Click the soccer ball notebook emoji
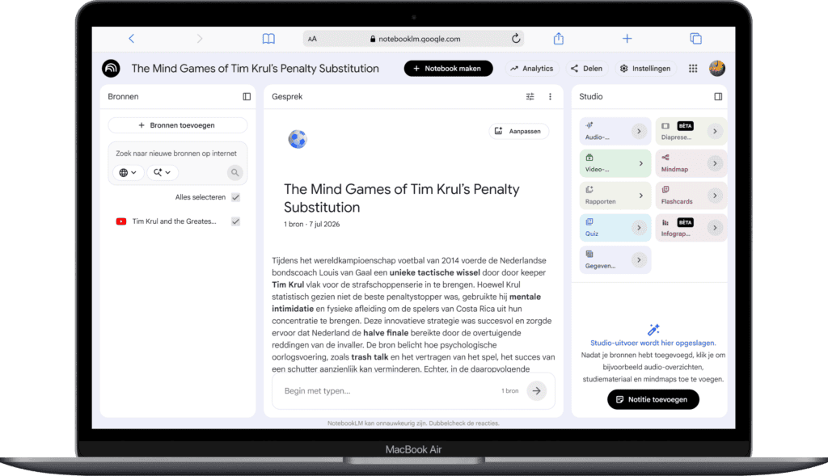828x476 pixels. (x=298, y=139)
